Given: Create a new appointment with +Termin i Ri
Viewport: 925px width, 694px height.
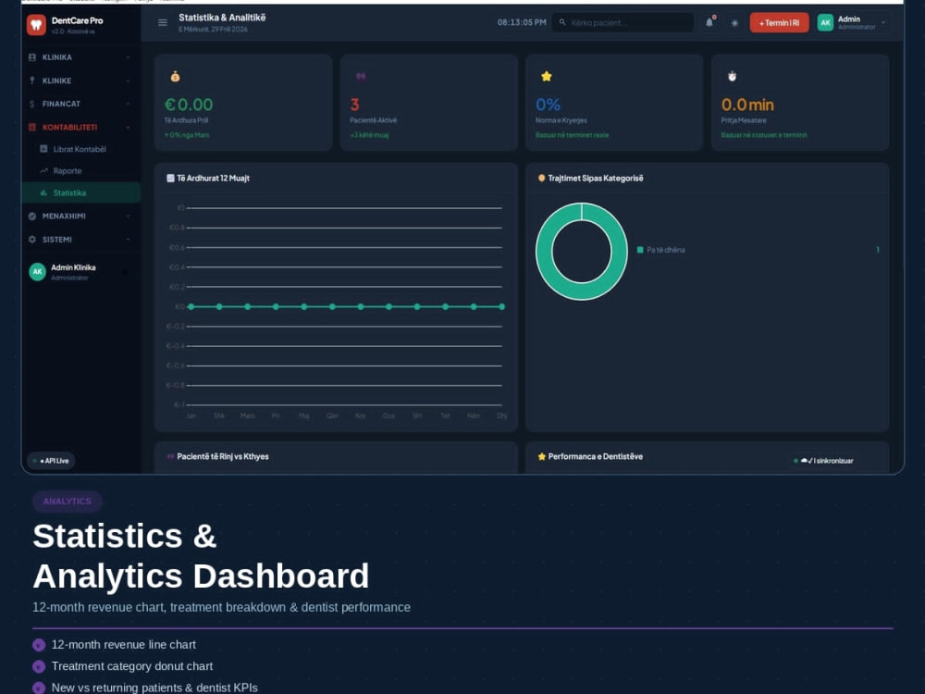Looking at the screenshot, I should click(779, 23).
